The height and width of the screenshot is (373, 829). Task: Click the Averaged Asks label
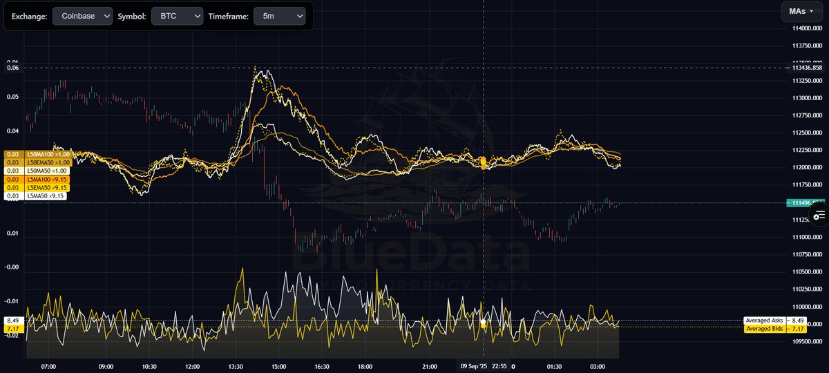click(766, 321)
